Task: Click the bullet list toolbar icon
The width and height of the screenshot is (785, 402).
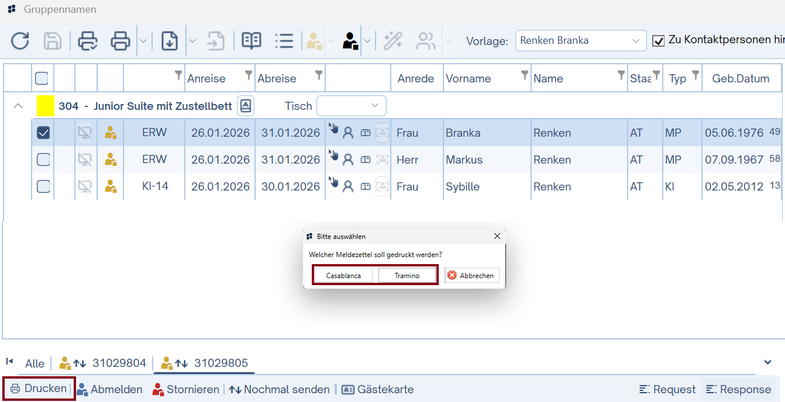Action: (x=284, y=41)
